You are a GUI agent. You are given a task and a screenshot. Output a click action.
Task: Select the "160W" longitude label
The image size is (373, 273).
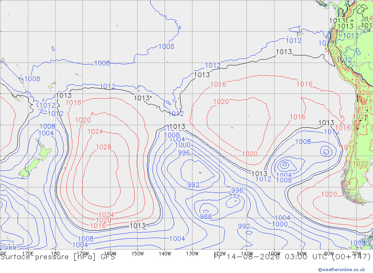click(110, 254)
